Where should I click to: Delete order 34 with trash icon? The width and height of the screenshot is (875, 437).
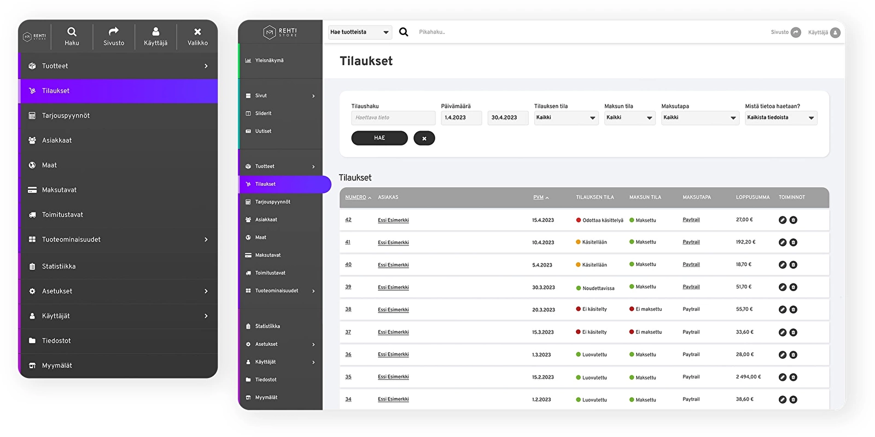coord(794,400)
